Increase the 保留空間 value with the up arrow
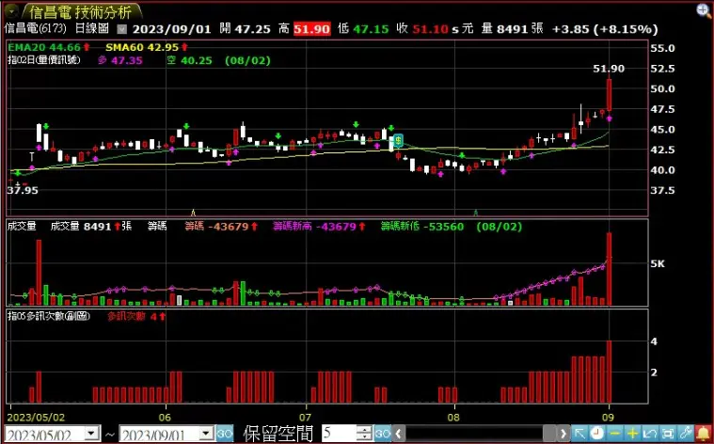This screenshot has height=444, width=714. (x=364, y=429)
